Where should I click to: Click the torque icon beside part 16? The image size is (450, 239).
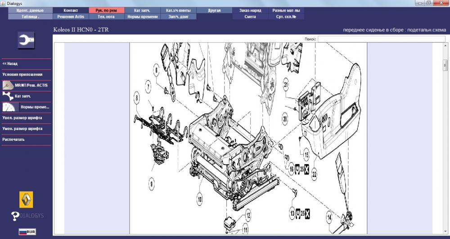[x=297, y=169]
